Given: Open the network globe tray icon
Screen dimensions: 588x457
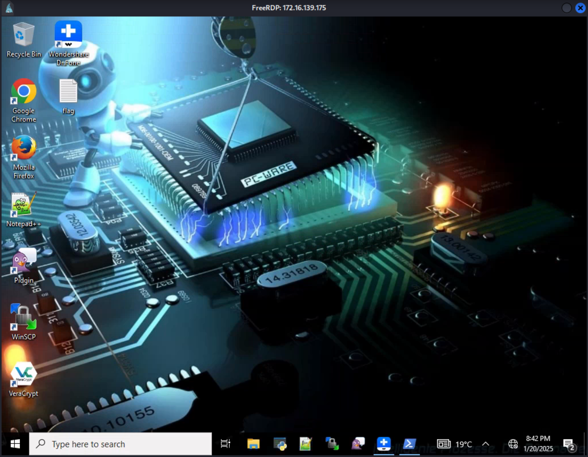Looking at the screenshot, I should (x=513, y=444).
